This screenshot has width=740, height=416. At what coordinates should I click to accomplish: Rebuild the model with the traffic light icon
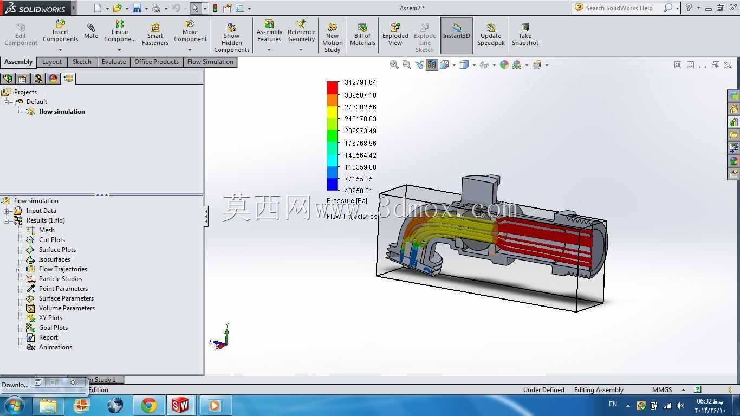(x=215, y=8)
